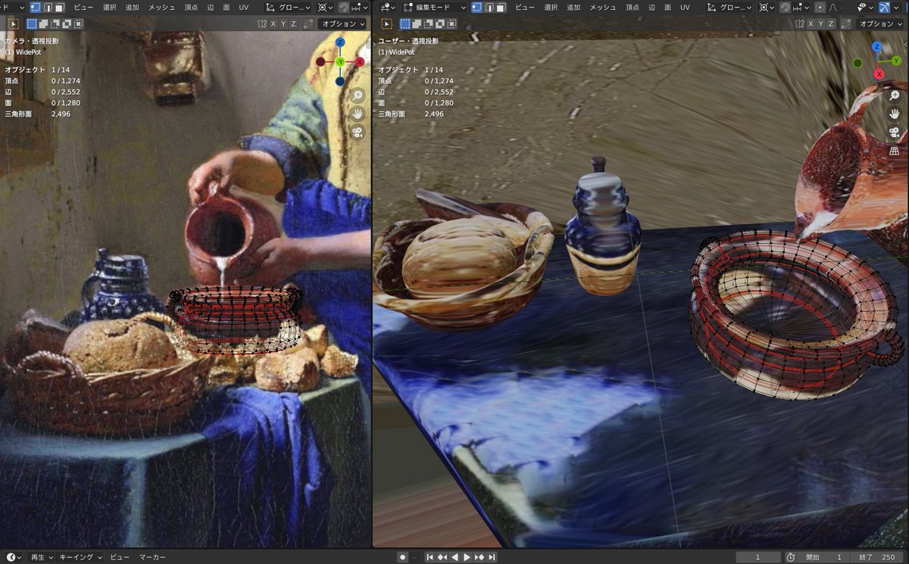Open transform orientation dropdown in left viewport
The width and height of the screenshot is (909, 564).
287,8
